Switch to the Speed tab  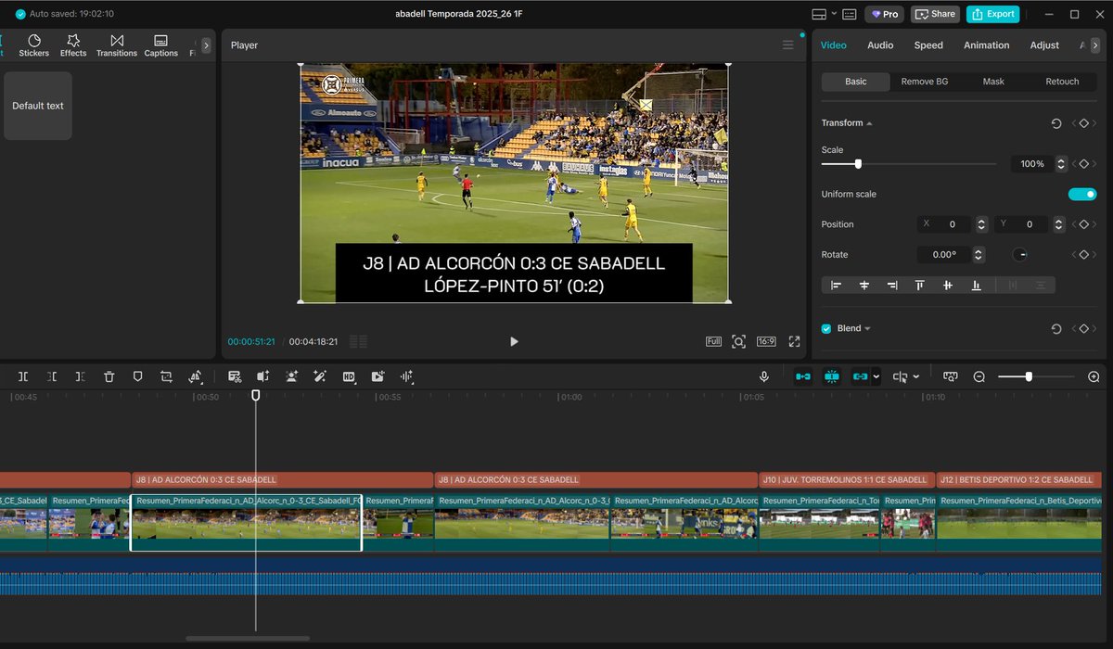pyautogui.click(x=928, y=45)
